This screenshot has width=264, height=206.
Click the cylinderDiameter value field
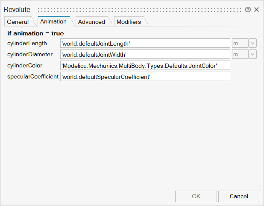coord(145,55)
